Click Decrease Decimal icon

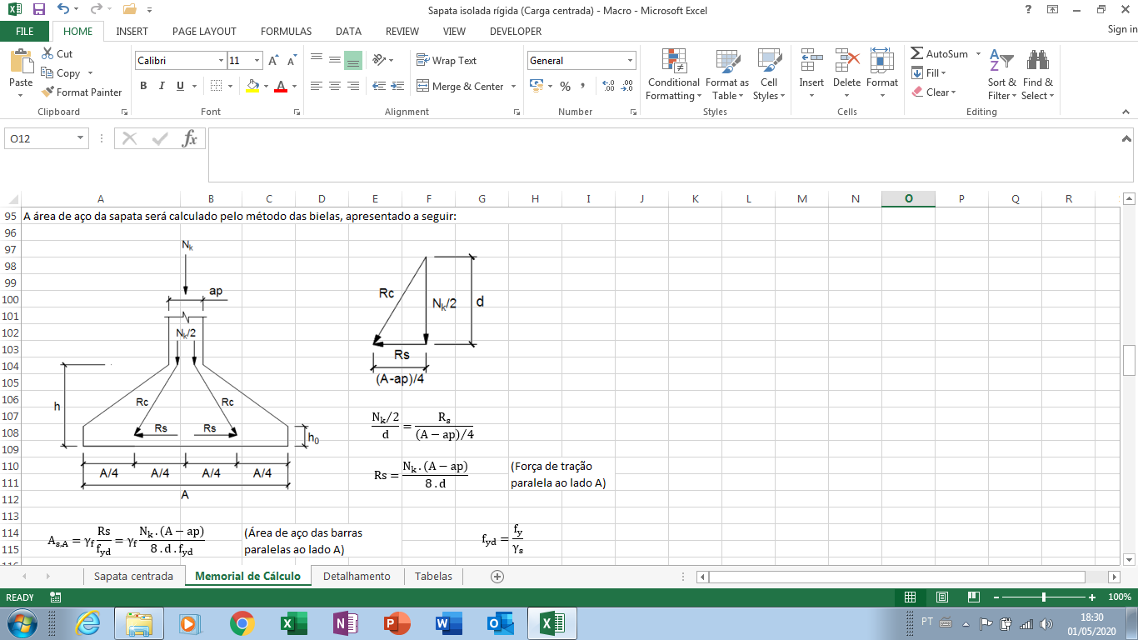pyautogui.click(x=626, y=86)
